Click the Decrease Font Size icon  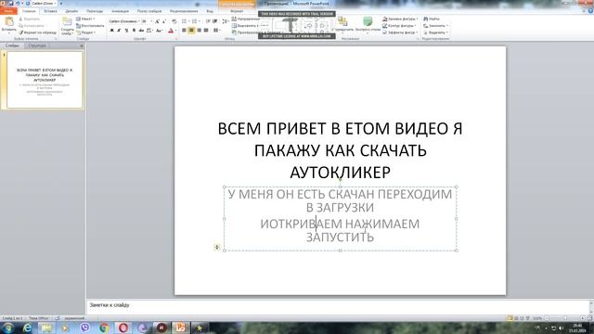[164, 21]
